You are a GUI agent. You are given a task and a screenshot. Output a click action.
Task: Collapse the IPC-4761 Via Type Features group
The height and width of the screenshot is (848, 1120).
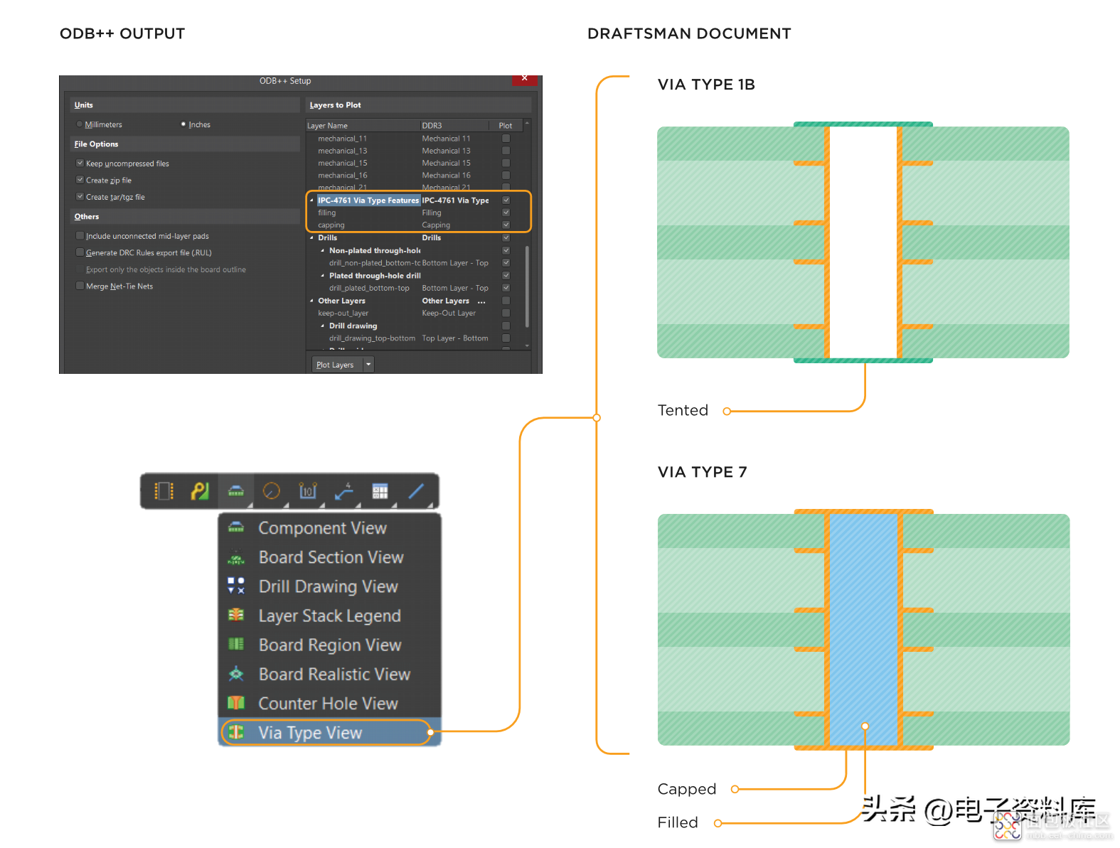click(x=311, y=200)
